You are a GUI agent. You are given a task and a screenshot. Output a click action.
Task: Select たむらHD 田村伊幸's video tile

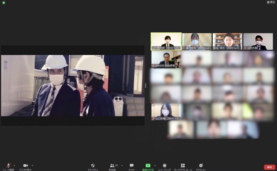pyautogui.click(x=166, y=60)
